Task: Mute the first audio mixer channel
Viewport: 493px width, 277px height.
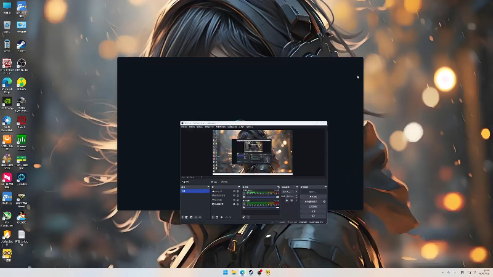Action: coord(244,197)
